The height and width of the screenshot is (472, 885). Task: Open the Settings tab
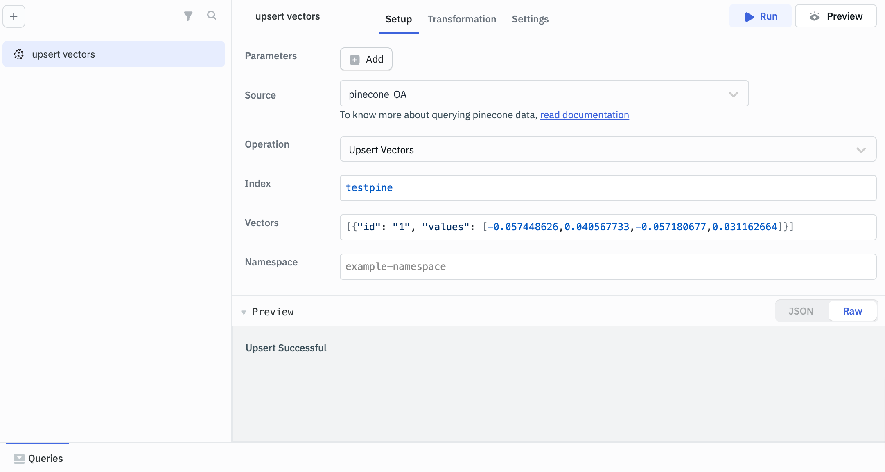(530, 19)
